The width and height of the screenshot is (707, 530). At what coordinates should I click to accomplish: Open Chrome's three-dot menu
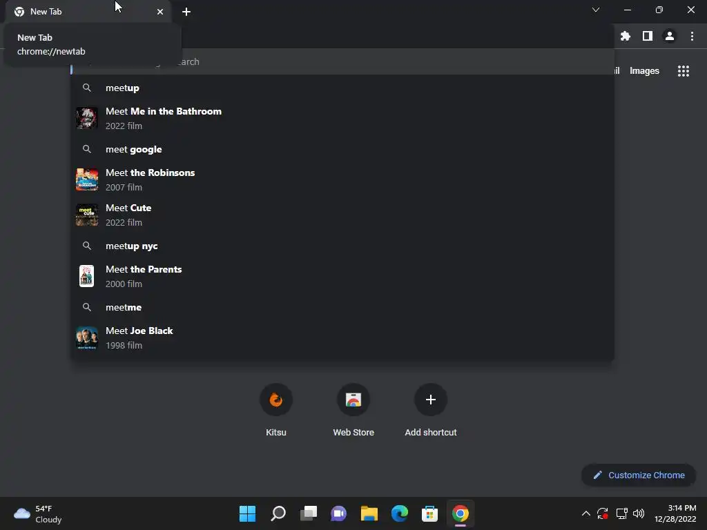click(692, 36)
